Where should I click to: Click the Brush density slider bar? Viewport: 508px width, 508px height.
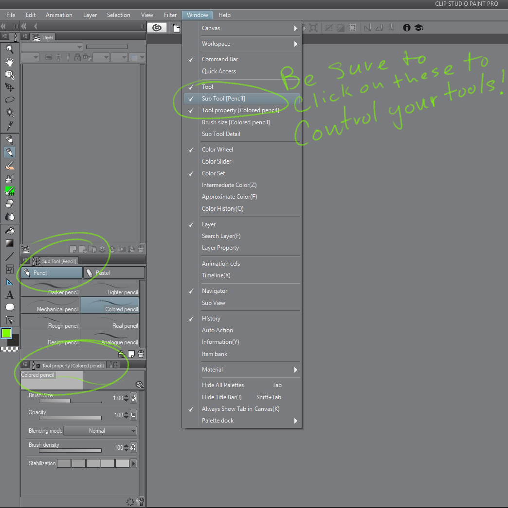pos(70,450)
